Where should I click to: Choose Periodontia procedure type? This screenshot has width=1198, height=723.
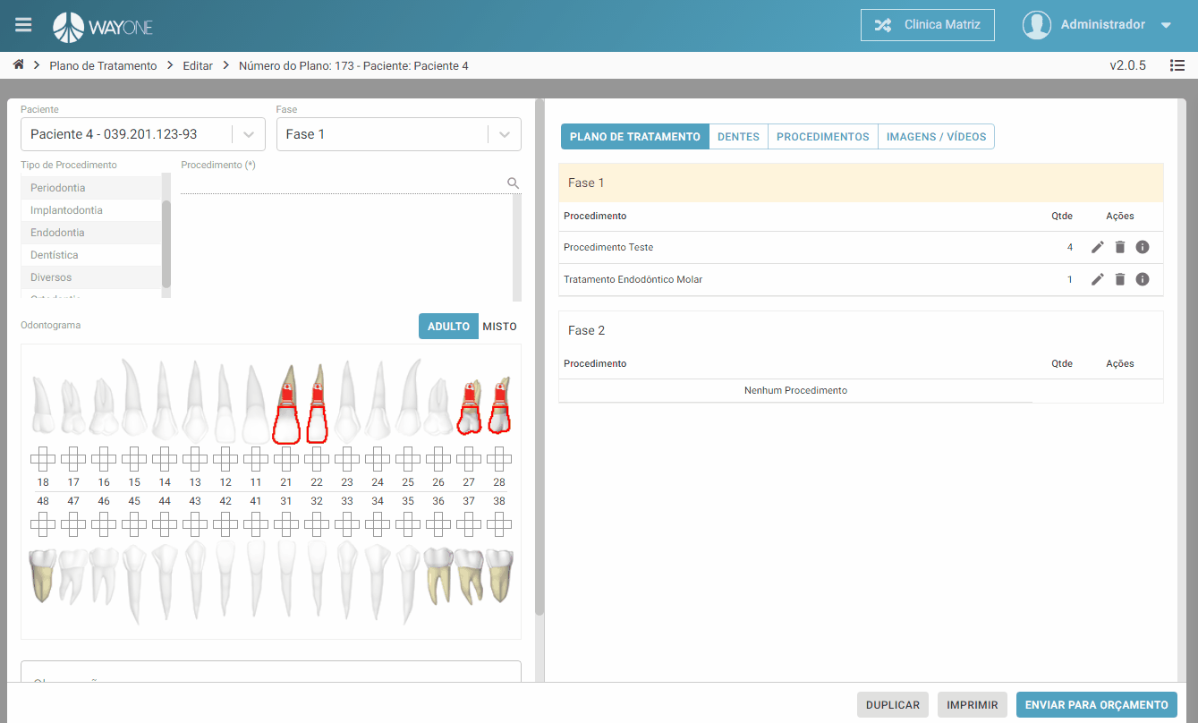pos(91,188)
